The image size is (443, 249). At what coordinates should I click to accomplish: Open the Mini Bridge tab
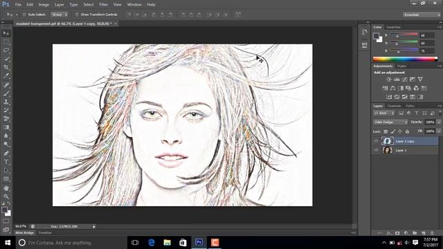coord(25,233)
